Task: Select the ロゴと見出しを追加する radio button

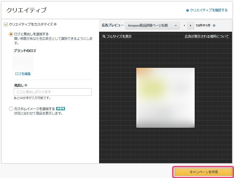Action: pos(11,34)
